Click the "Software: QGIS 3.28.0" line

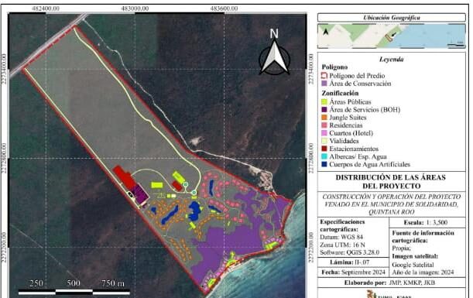point(350,252)
